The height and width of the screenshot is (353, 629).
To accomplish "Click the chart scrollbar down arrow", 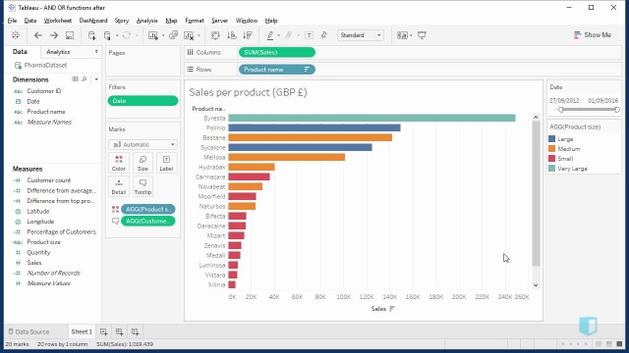I will (536, 285).
